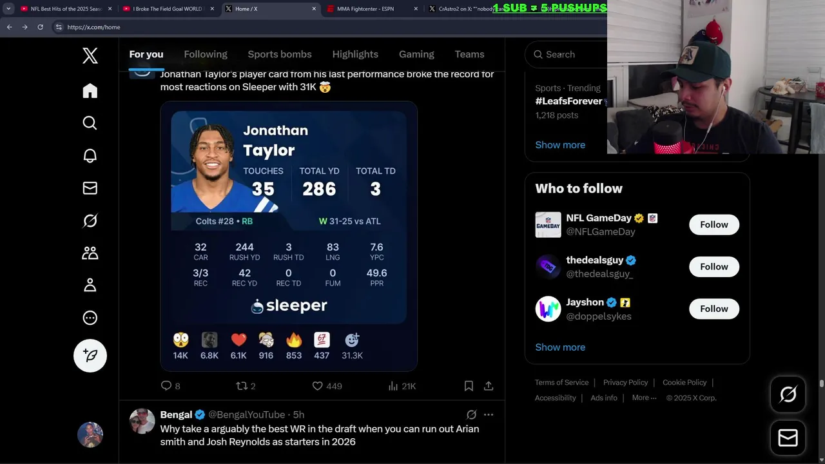Expand the More footer menu
The height and width of the screenshot is (464, 825).
(x=644, y=398)
